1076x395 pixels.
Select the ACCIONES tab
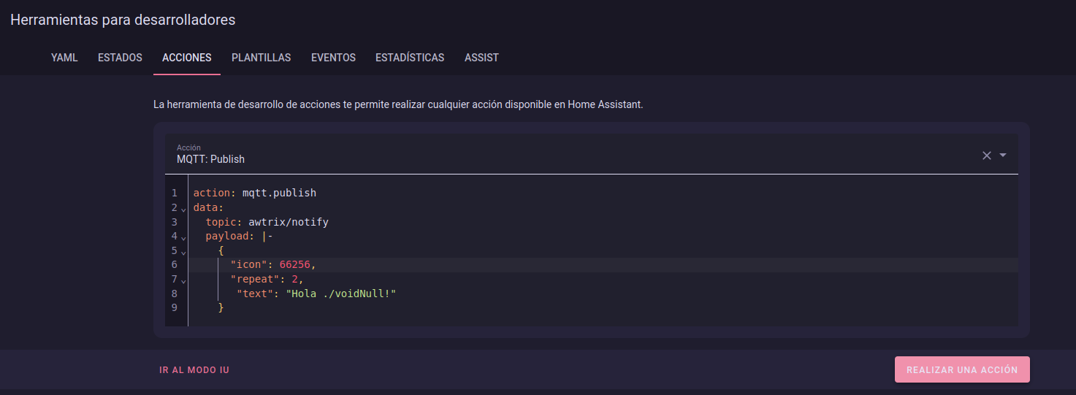[186, 58]
